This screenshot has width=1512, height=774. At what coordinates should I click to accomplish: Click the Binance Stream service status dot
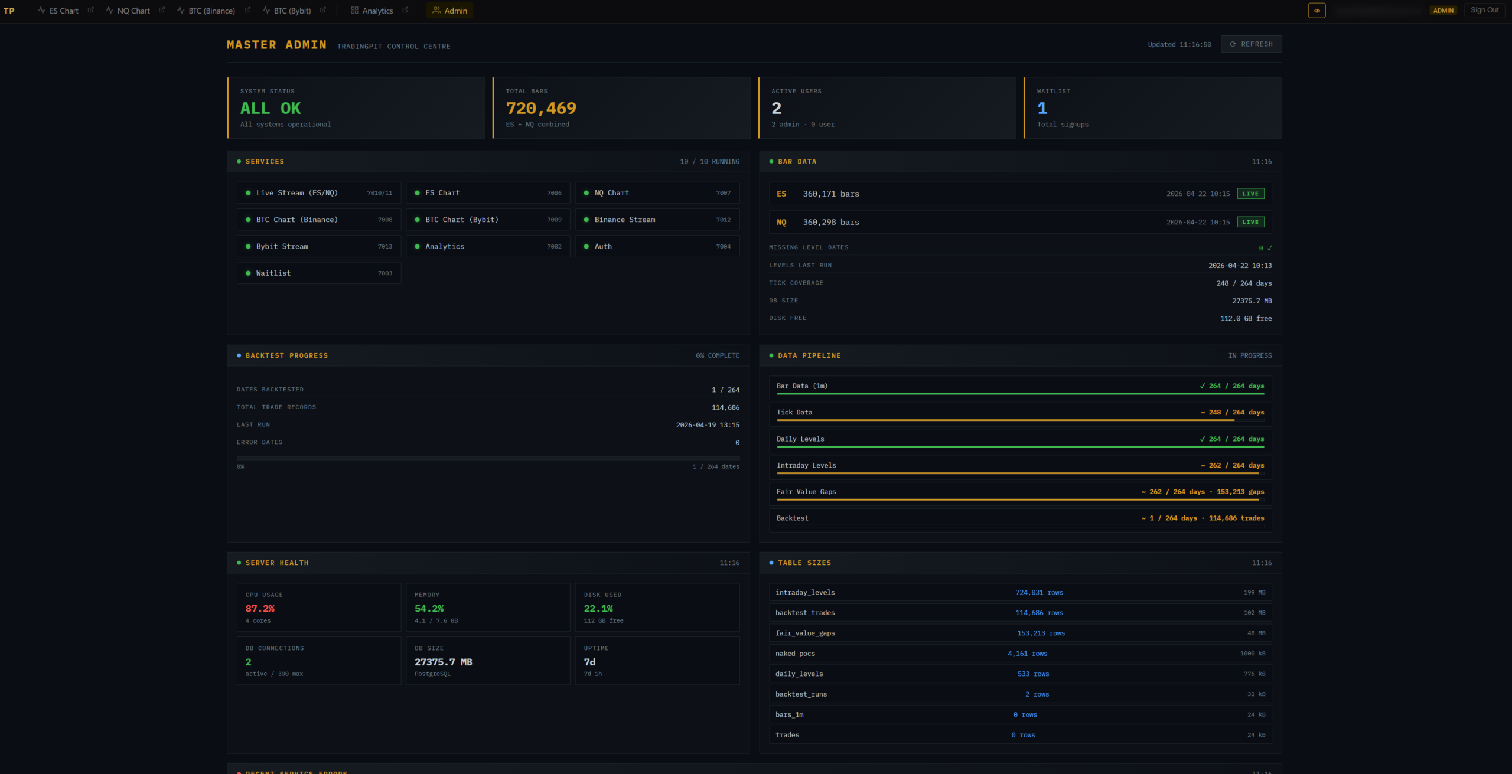[586, 220]
